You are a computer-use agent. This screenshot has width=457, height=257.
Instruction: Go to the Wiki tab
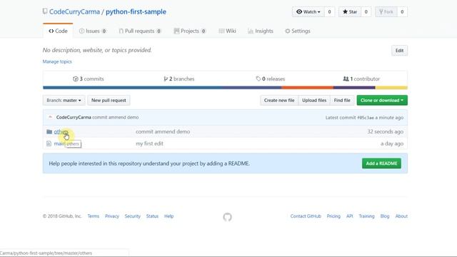(227, 31)
